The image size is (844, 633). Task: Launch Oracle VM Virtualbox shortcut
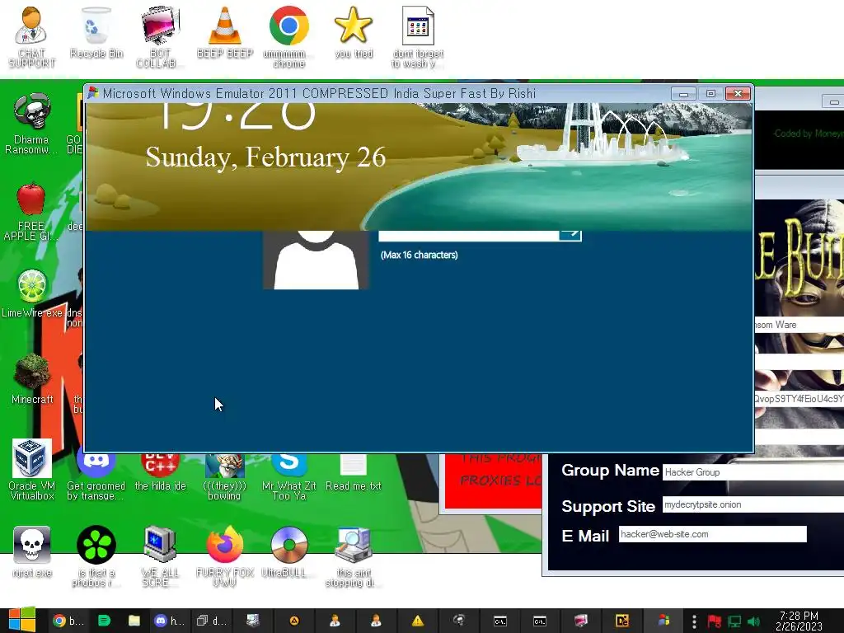tap(32, 469)
